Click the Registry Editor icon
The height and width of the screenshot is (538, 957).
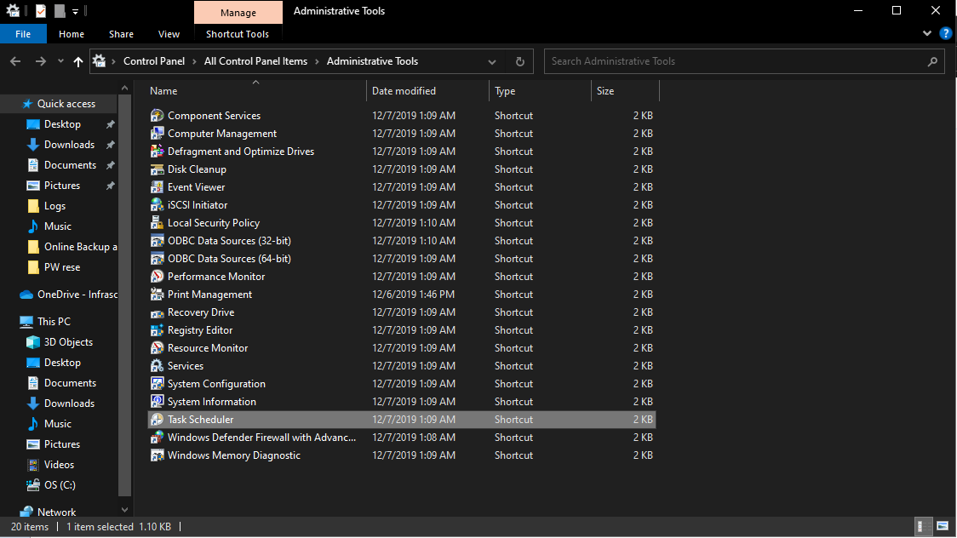click(157, 330)
